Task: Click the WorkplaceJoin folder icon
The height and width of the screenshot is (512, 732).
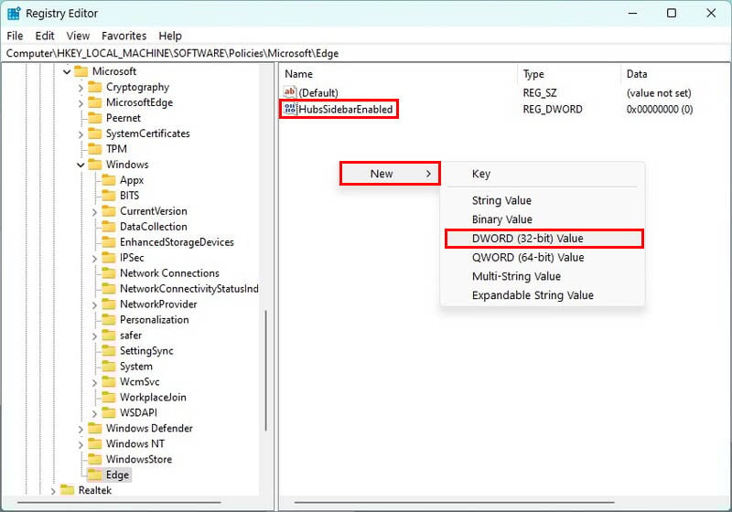Action: coord(109,398)
